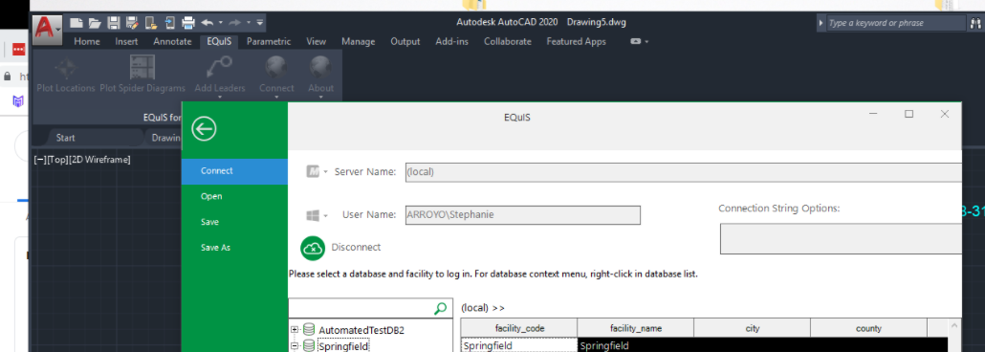Image resolution: width=985 pixels, height=352 pixels.
Task: Click the Undo arrow icon
Action: tap(207, 23)
